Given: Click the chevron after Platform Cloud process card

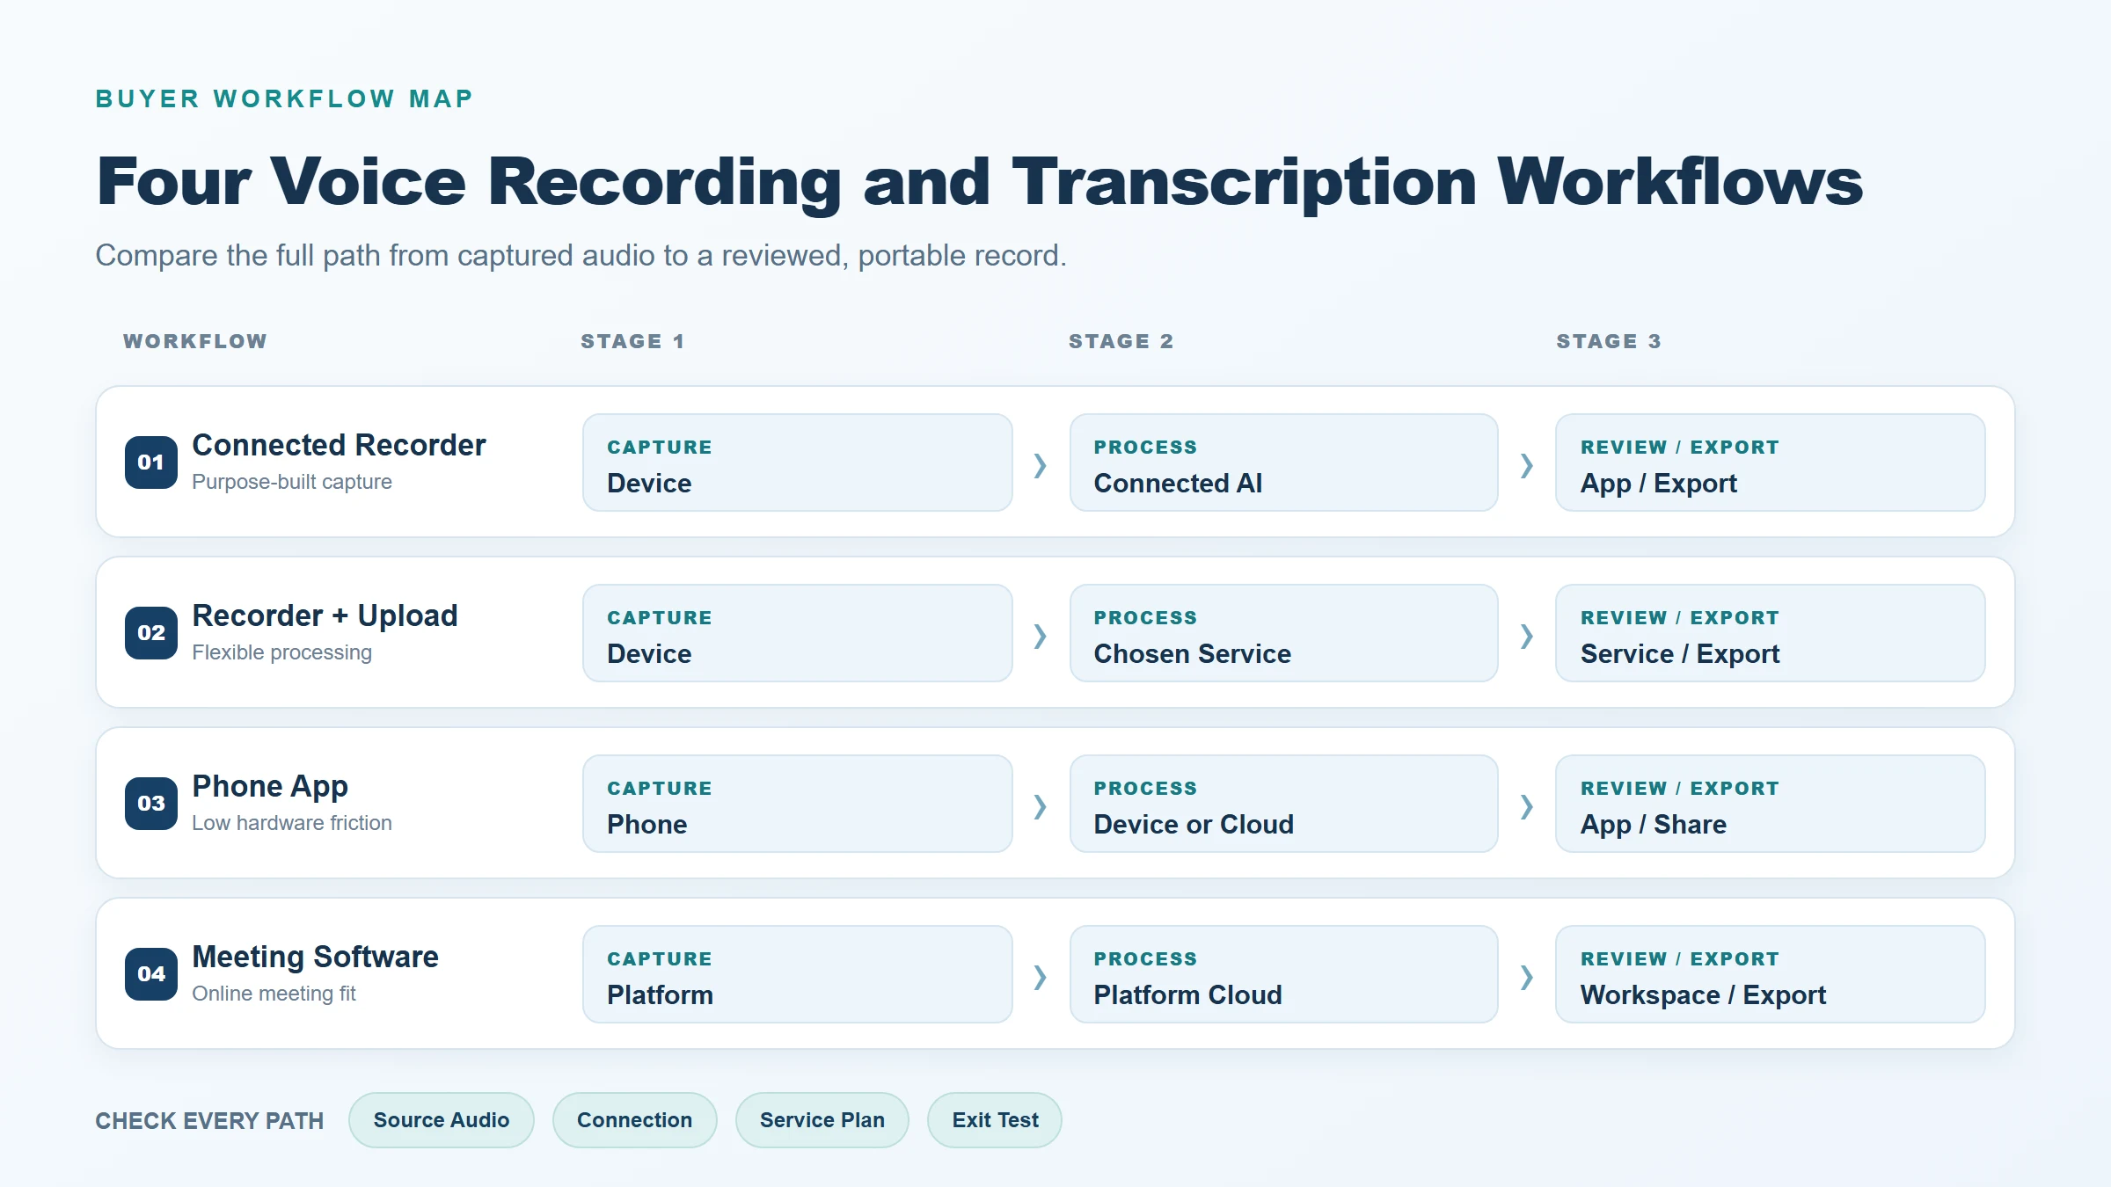Looking at the screenshot, I should (1527, 977).
